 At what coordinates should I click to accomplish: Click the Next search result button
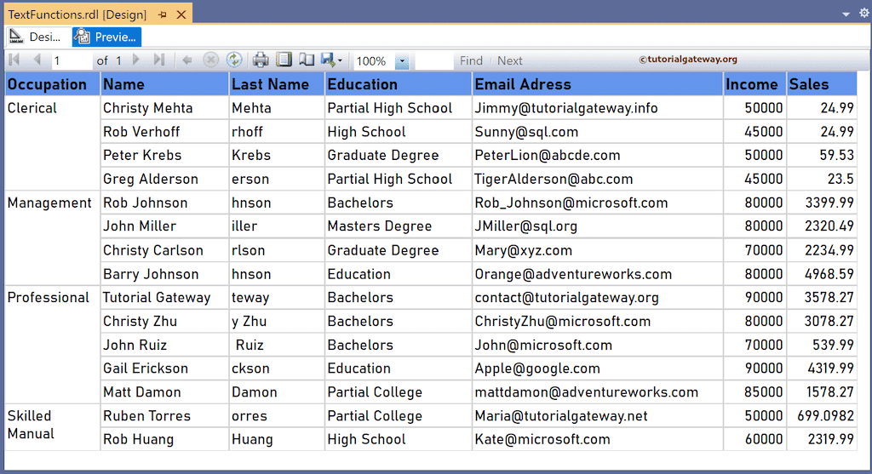tap(509, 60)
